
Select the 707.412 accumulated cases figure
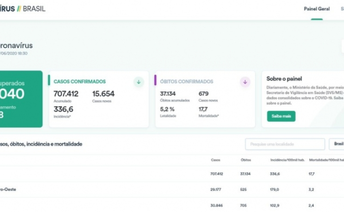66,94
